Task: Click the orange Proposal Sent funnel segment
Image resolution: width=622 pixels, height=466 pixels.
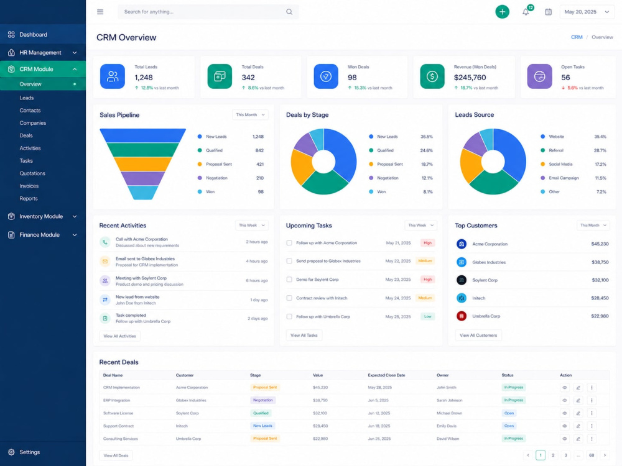Action: click(143, 164)
